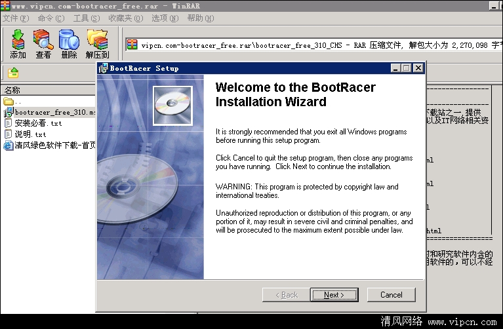Image resolution: width=503 pixels, height=329 pixels.
Task: Open the 命令(C) menu
Action: coord(51,18)
